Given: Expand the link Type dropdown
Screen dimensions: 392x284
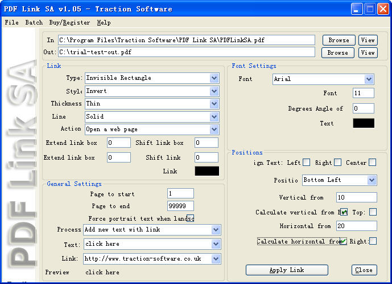Looking at the screenshot, I should point(214,78).
